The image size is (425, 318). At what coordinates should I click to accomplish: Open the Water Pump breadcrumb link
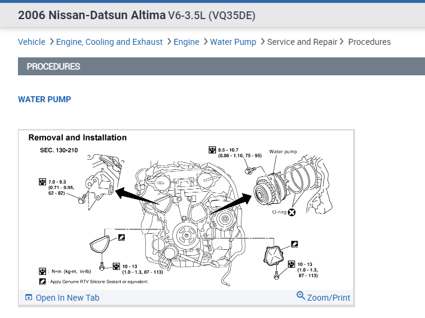pos(233,42)
